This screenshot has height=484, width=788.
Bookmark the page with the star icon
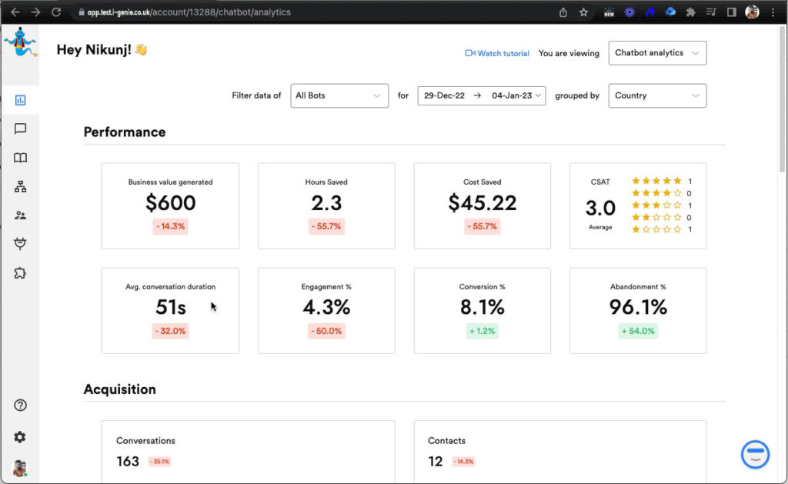click(583, 12)
